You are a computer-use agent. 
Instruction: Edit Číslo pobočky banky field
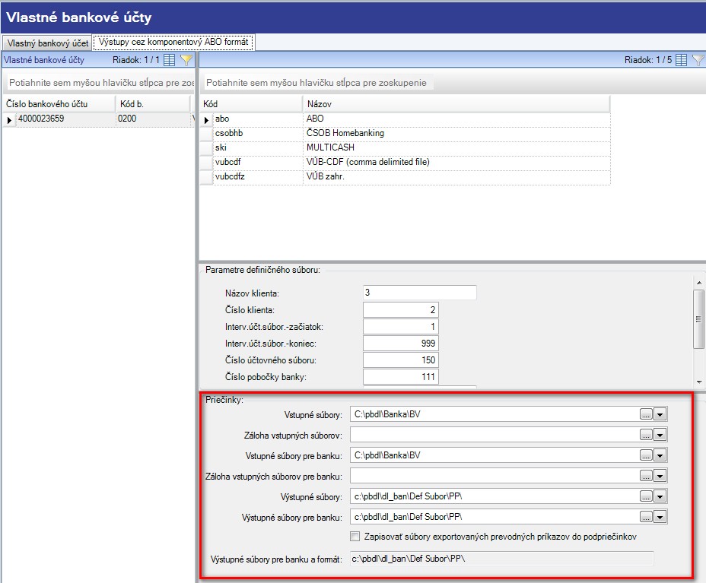401,376
